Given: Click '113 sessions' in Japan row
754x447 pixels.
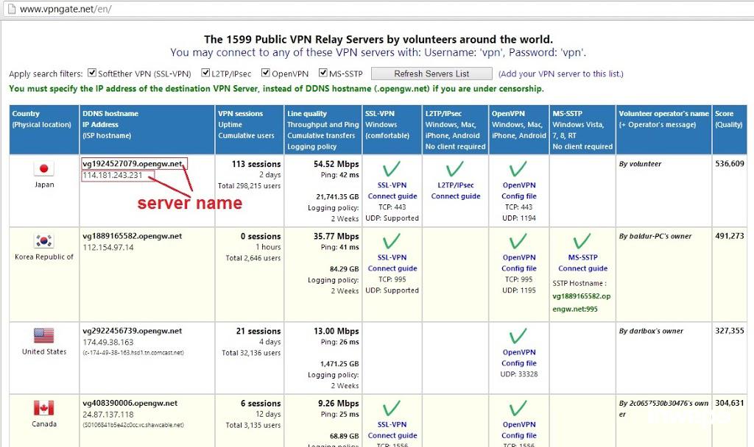Looking at the screenshot, I should [256, 164].
